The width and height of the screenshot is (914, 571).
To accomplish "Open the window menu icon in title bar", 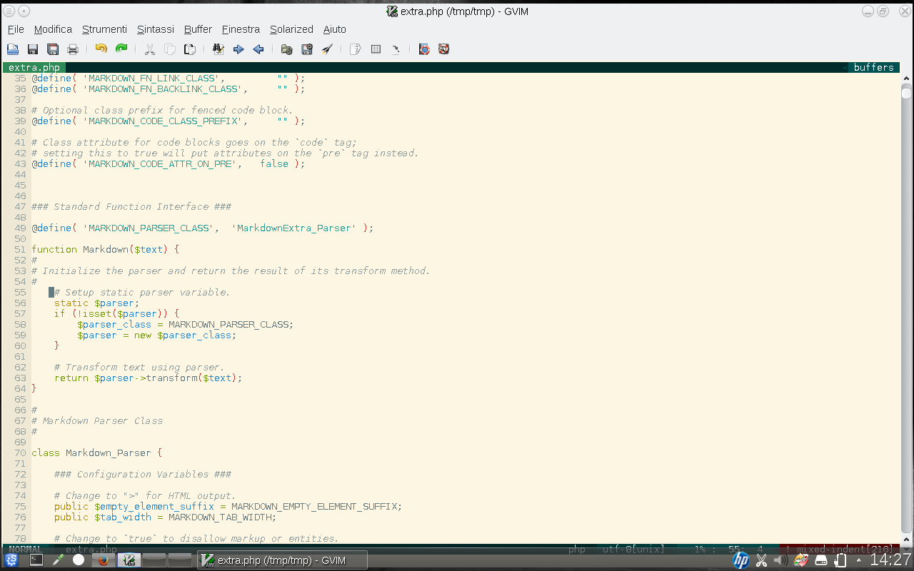I will [x=9, y=11].
